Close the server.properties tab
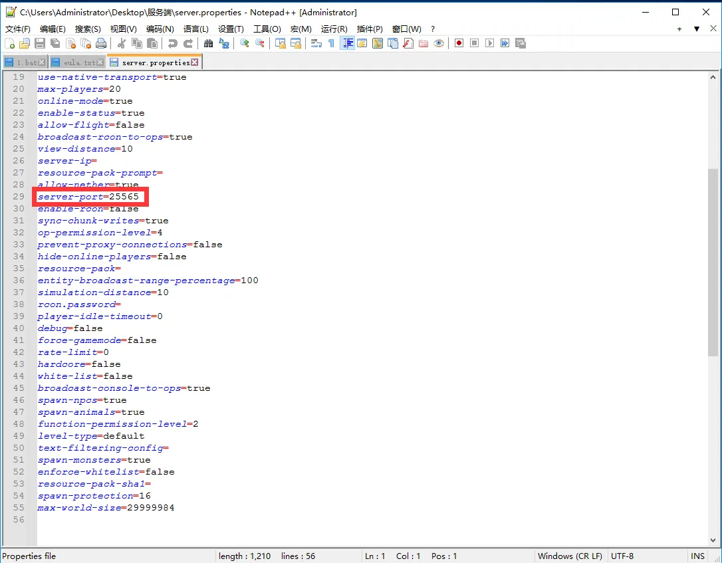Image resolution: width=722 pixels, height=563 pixels. pos(195,62)
